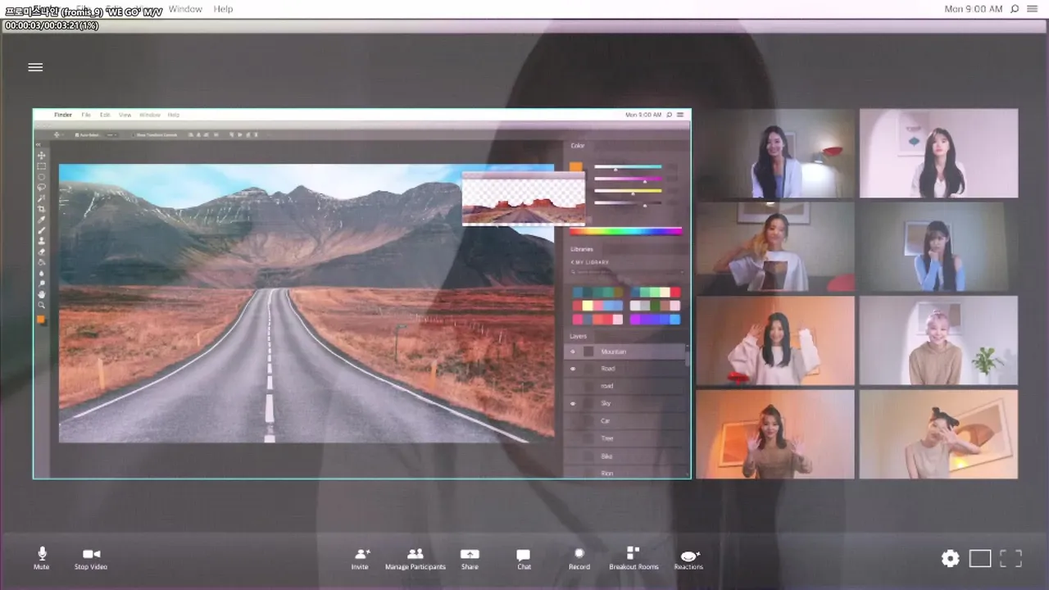Select the Eraser tool
Image resolution: width=1049 pixels, height=590 pixels.
point(41,252)
